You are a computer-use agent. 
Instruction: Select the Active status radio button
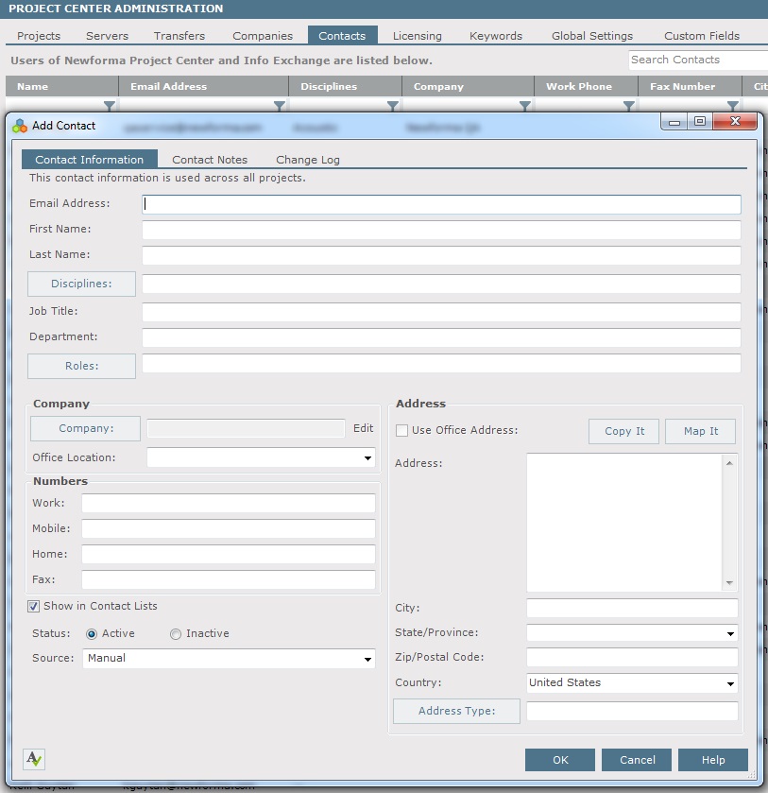point(92,633)
